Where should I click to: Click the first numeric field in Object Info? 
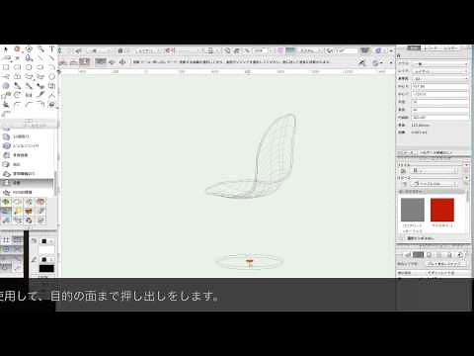click(439, 86)
